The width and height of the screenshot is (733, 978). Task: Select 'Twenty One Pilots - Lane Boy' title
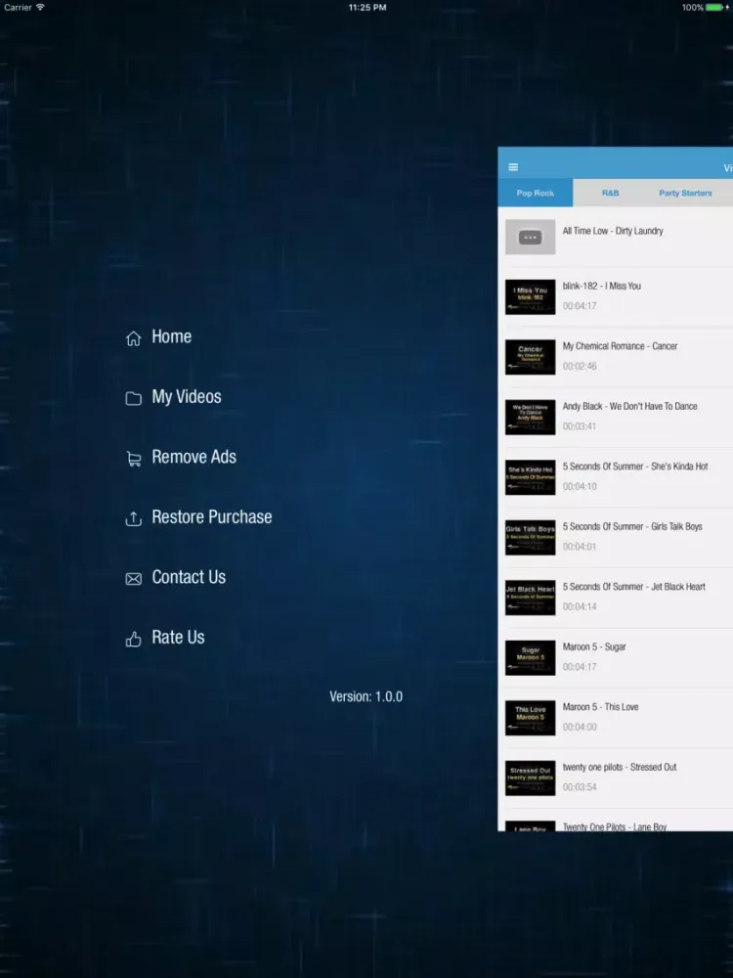pyautogui.click(x=615, y=826)
